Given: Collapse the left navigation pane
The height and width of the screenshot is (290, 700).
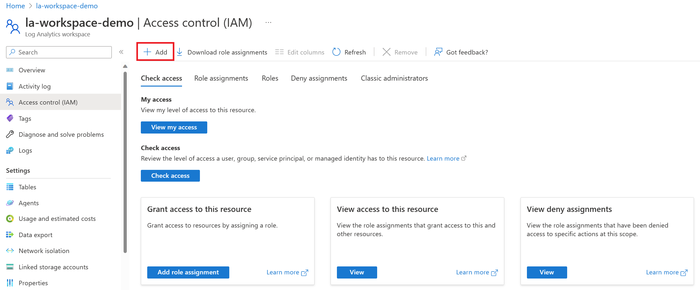Looking at the screenshot, I should click(x=121, y=52).
